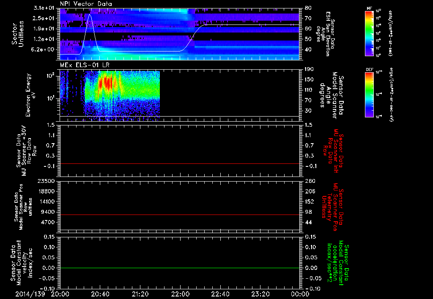433x299 pixels.
Task: Click the Model Scanner Pos Raw unitless axis label
Action: click(23, 207)
